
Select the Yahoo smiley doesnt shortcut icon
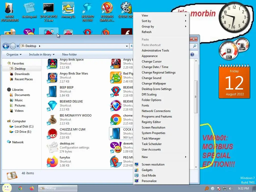tap(116, 147)
